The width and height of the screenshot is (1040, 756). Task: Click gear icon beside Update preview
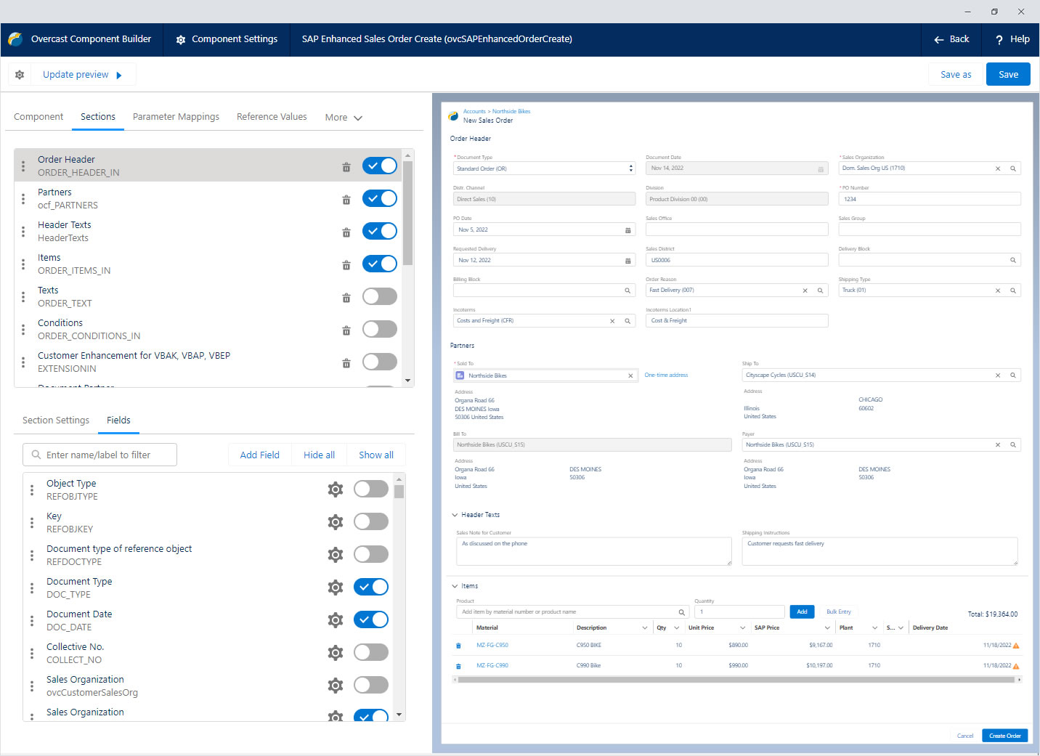[20, 75]
